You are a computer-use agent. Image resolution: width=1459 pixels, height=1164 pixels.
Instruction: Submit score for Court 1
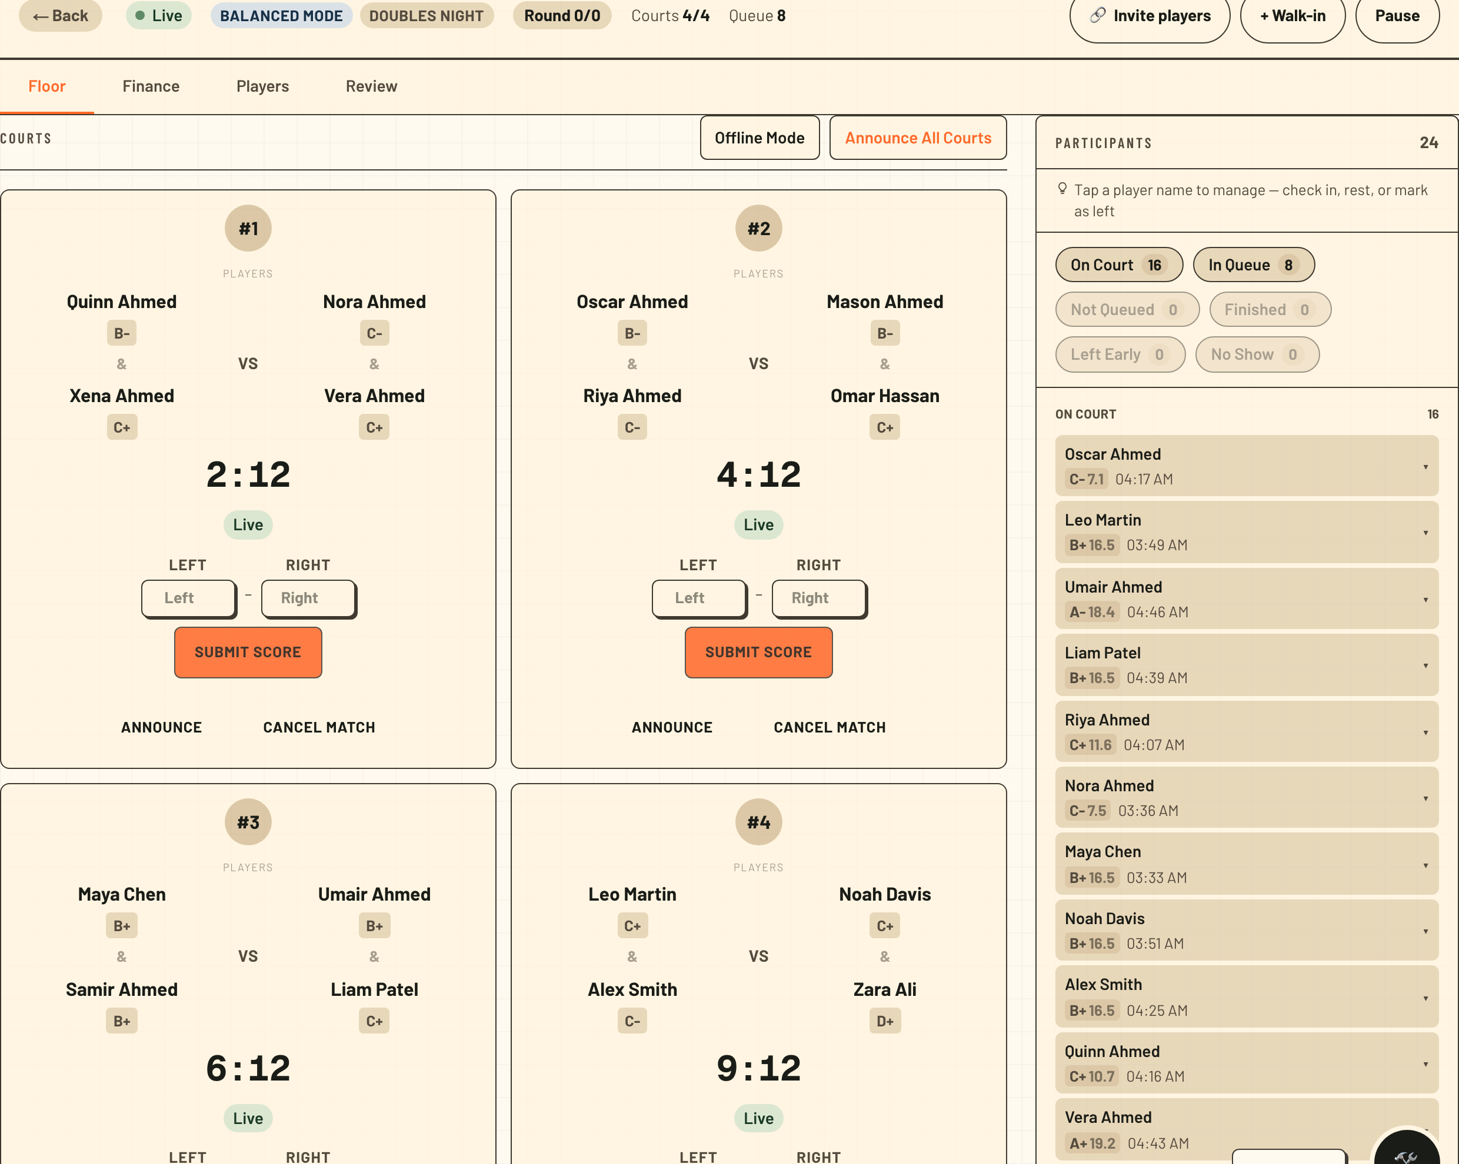(248, 653)
